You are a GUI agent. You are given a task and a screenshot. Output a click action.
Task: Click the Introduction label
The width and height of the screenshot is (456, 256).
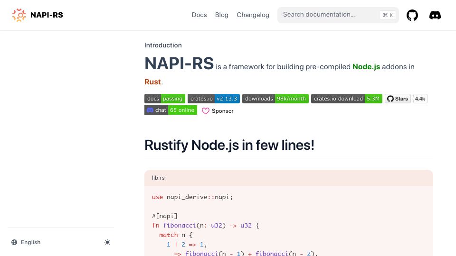163,46
